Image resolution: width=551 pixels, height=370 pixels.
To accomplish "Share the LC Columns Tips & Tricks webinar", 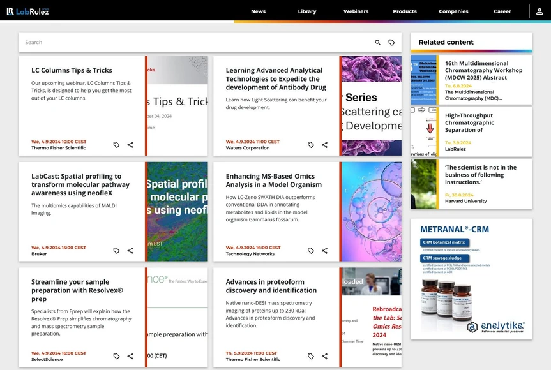I will click(130, 145).
